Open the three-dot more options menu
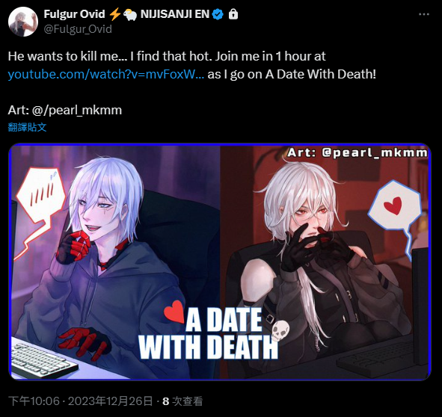Screen dimensions: 442x417 pos(424,14)
